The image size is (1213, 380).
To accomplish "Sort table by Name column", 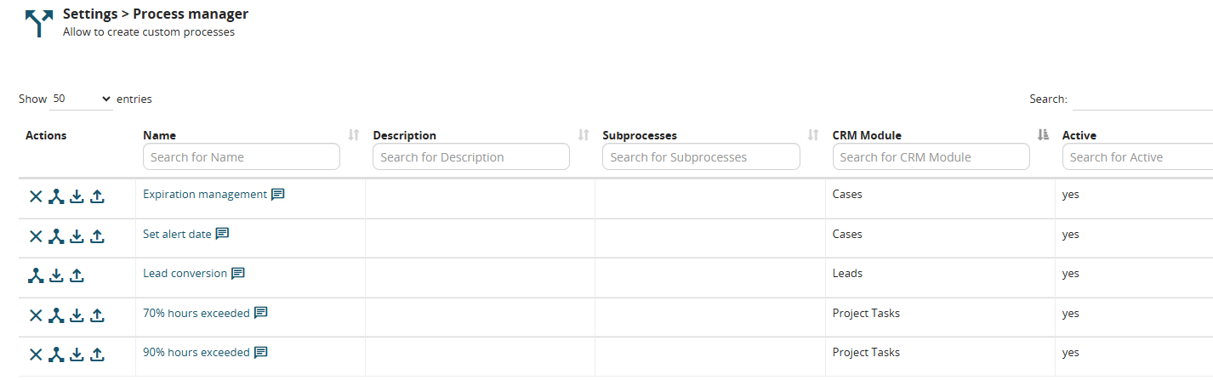I will click(x=354, y=135).
